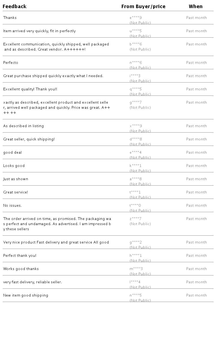
Task: Click the From Buyer/price column header
Action: pyautogui.click(x=143, y=6)
